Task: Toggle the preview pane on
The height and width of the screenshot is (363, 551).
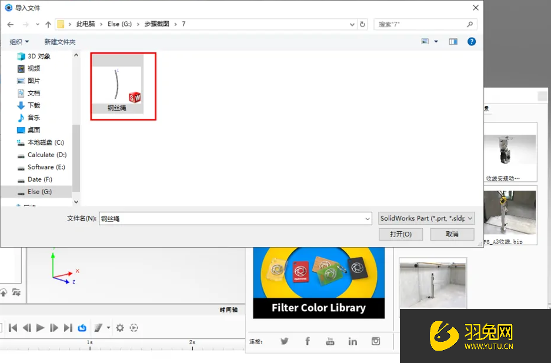Action: click(x=453, y=41)
